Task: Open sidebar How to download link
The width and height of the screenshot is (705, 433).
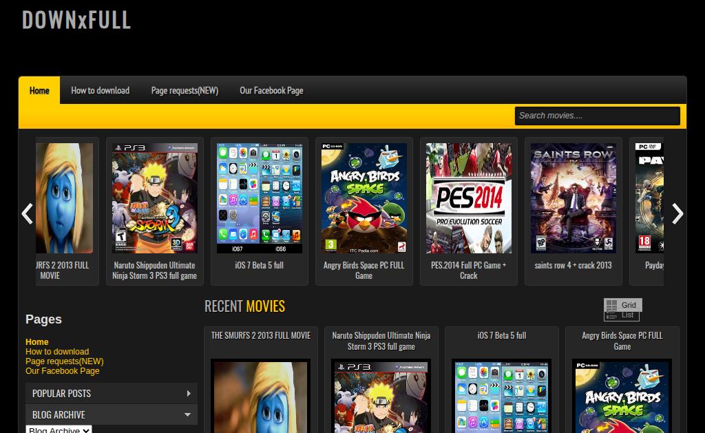Action: pyautogui.click(x=57, y=352)
